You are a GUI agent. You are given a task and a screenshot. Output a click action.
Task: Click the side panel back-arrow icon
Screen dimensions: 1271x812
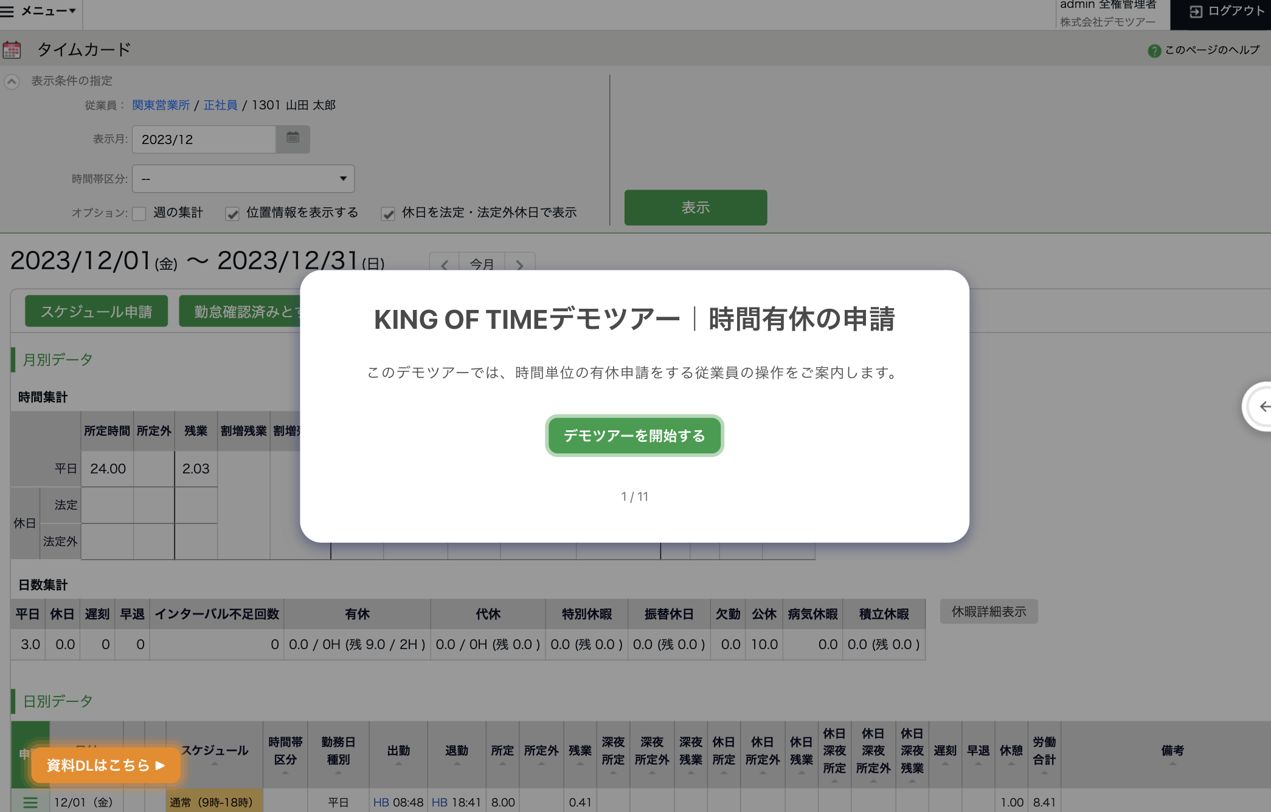click(1263, 407)
